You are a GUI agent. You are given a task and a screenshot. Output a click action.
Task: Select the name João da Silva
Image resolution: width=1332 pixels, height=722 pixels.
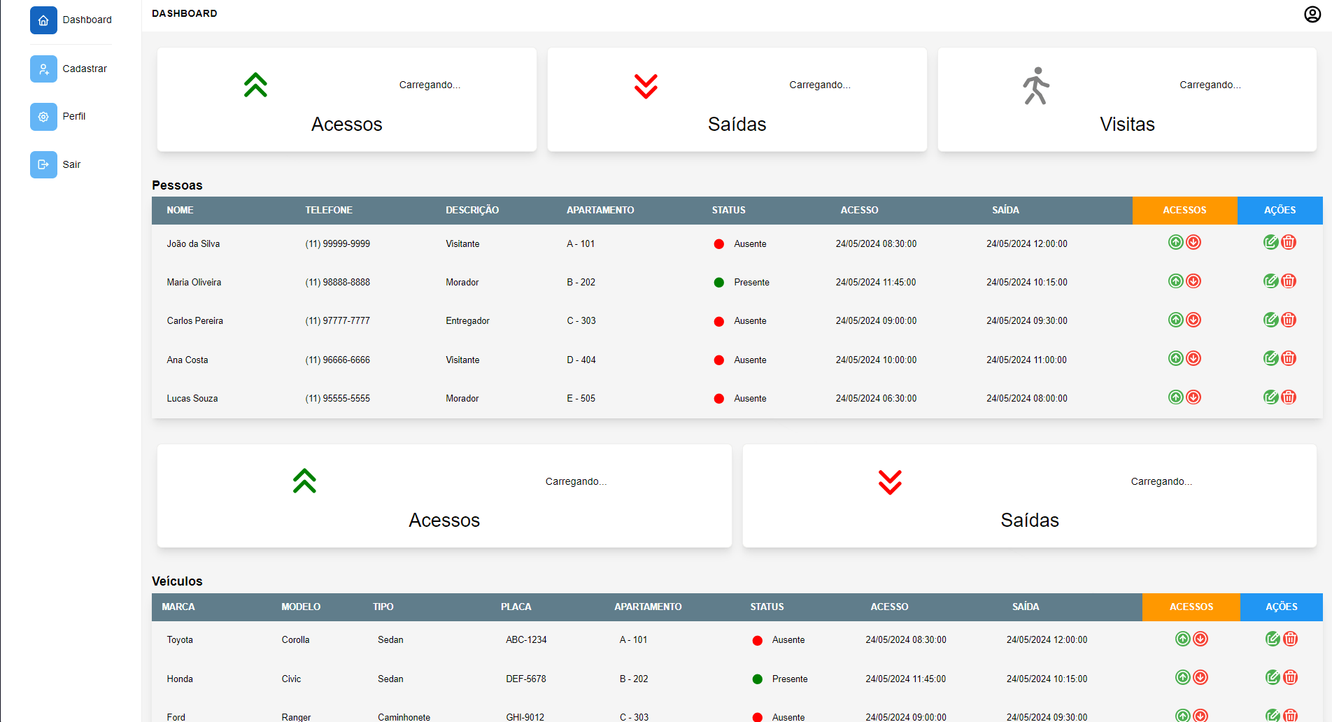tap(193, 244)
